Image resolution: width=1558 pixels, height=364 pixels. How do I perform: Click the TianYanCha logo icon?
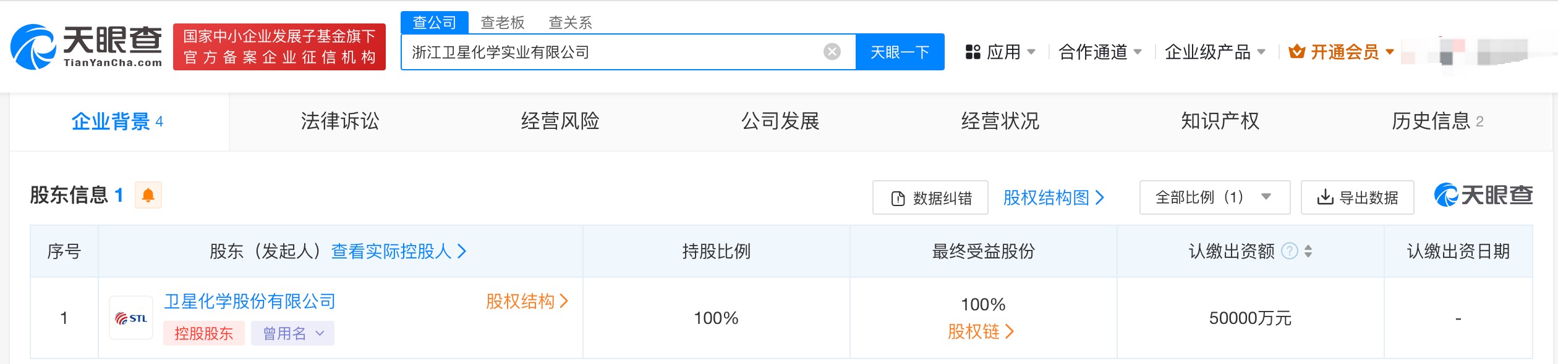click(33, 47)
